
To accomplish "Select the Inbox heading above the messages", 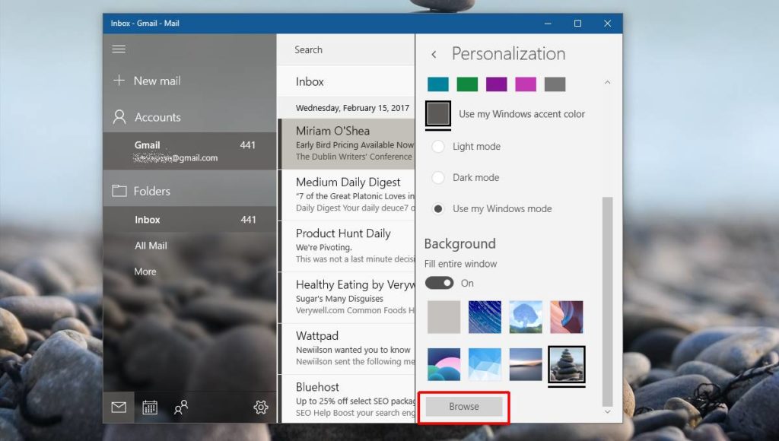I will (310, 81).
